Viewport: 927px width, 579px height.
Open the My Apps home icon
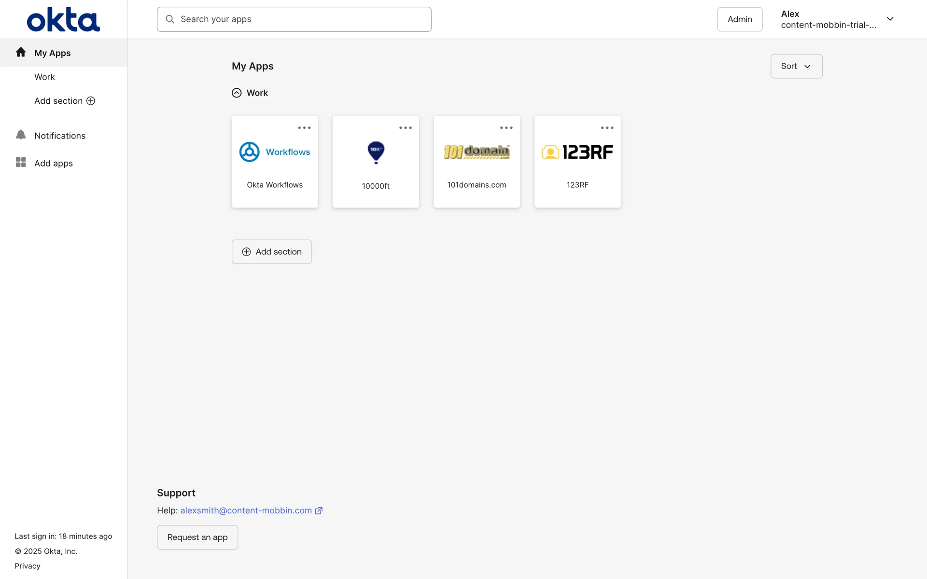(x=21, y=52)
